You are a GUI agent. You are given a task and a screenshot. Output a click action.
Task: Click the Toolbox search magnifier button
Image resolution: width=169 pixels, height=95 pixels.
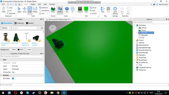[38, 28]
